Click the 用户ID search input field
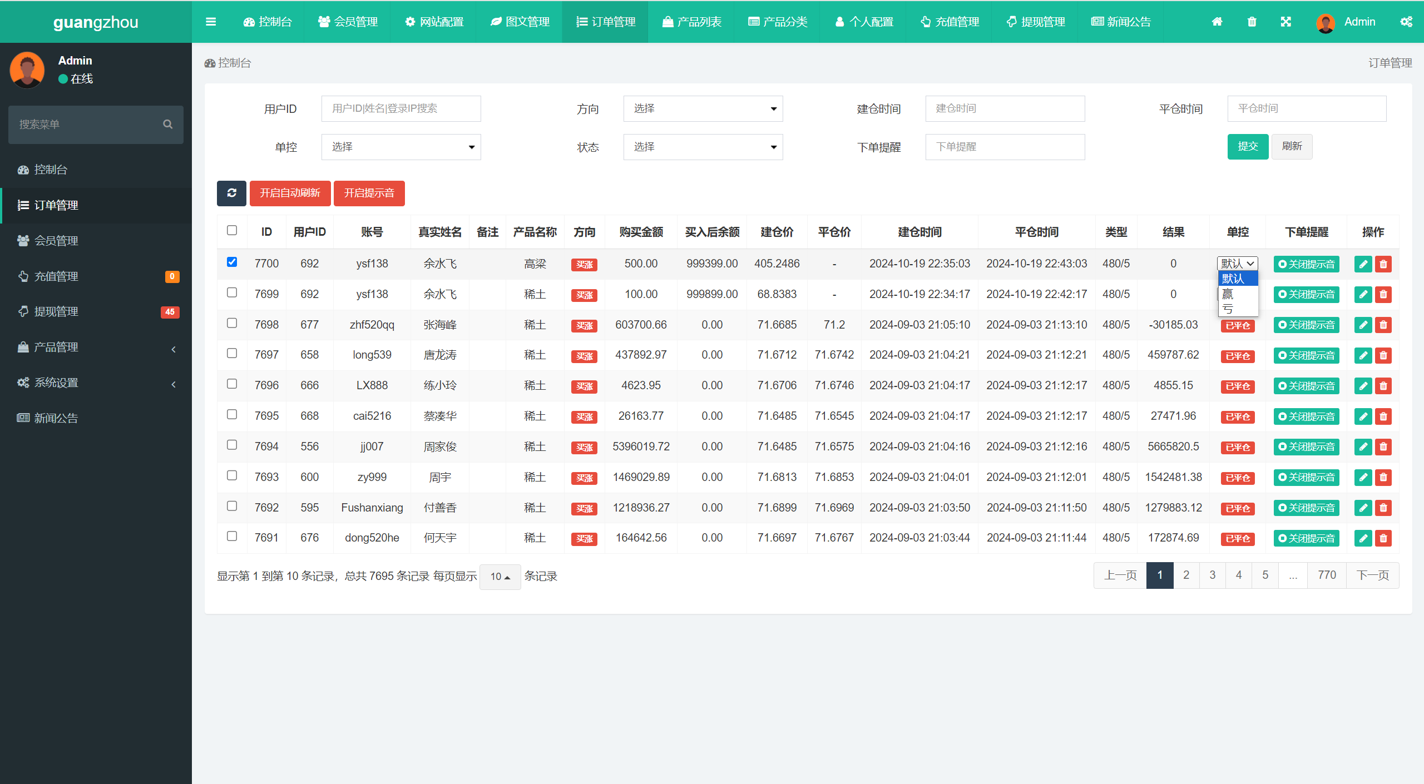Viewport: 1424px width, 784px height. [400, 108]
